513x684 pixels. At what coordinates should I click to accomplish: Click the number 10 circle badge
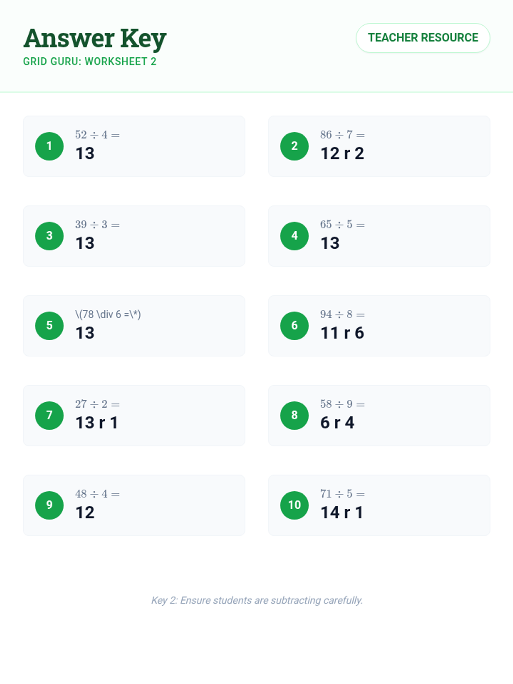[x=294, y=505]
